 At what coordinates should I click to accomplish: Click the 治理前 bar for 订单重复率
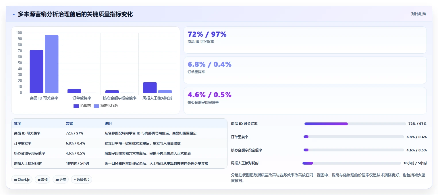point(74,91)
